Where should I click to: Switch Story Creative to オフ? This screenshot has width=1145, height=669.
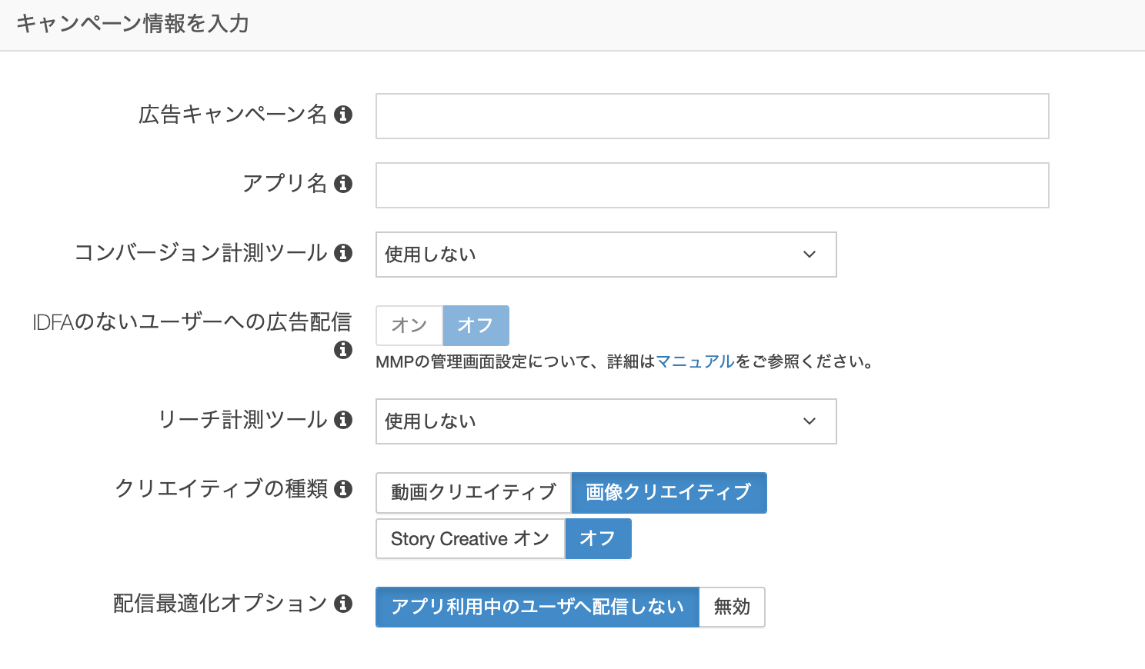tap(598, 539)
